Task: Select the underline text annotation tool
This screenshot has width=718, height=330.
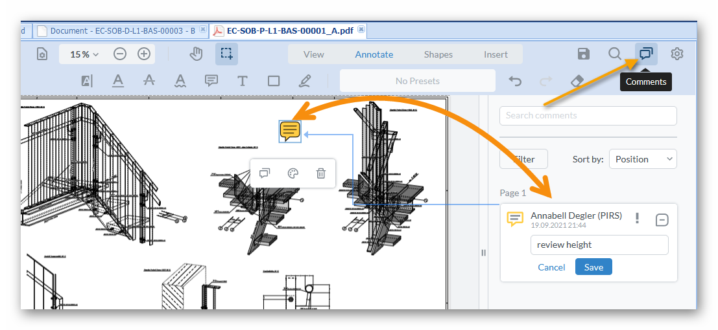Action: pos(117,81)
